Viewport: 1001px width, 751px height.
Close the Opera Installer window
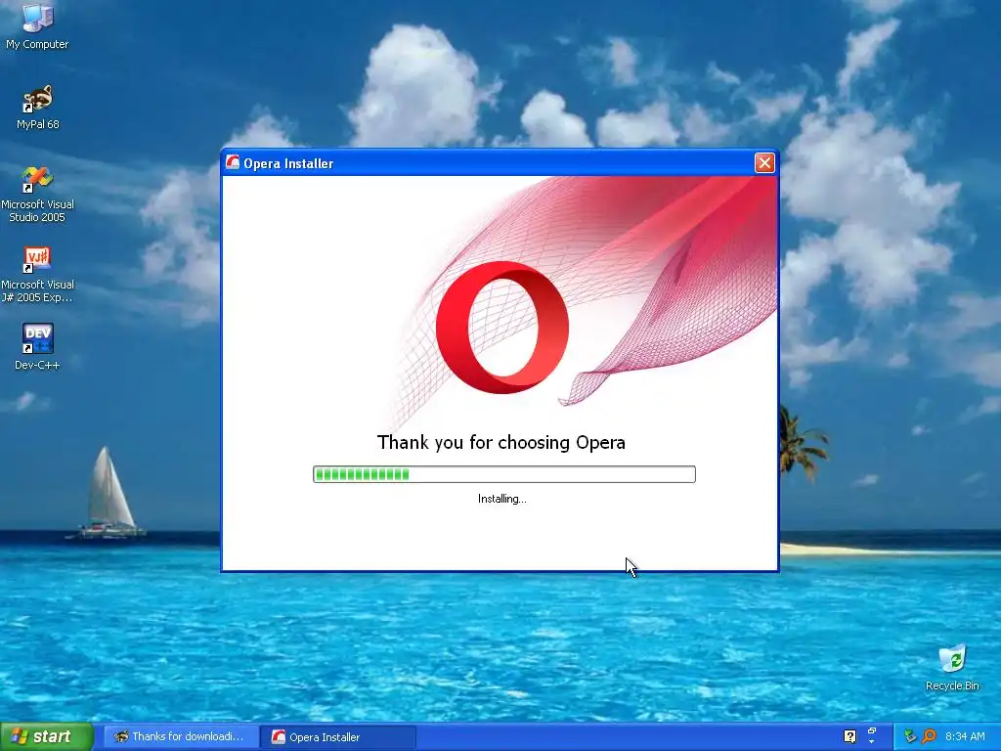pos(764,163)
